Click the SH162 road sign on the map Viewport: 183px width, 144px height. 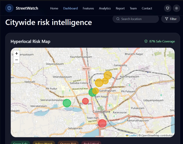pyautogui.click(x=149, y=132)
